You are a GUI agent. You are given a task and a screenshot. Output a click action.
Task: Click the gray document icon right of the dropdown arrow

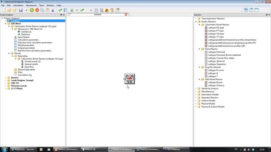click(x=96, y=10)
